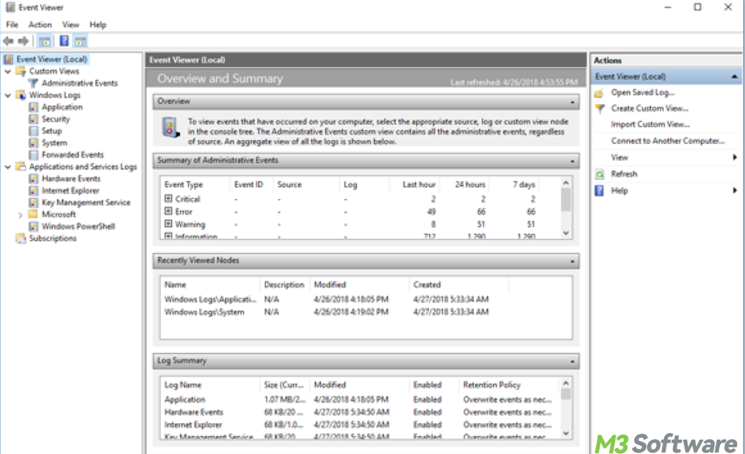745x454 pixels.
Task: Click Show/Hide Console Tree toolbar icon
Action: click(x=44, y=42)
